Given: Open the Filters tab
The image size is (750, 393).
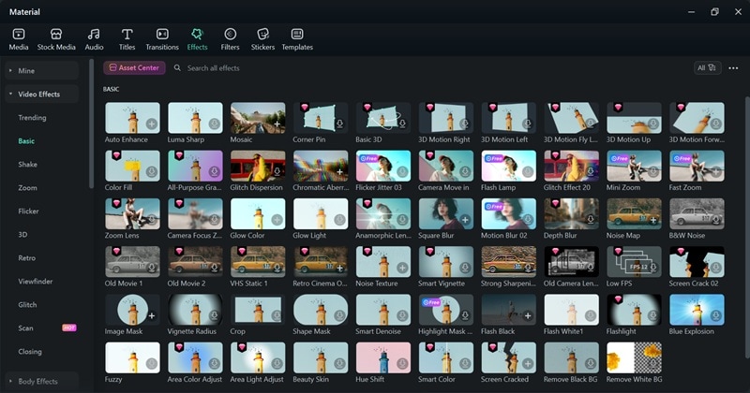Looking at the screenshot, I should tap(230, 39).
